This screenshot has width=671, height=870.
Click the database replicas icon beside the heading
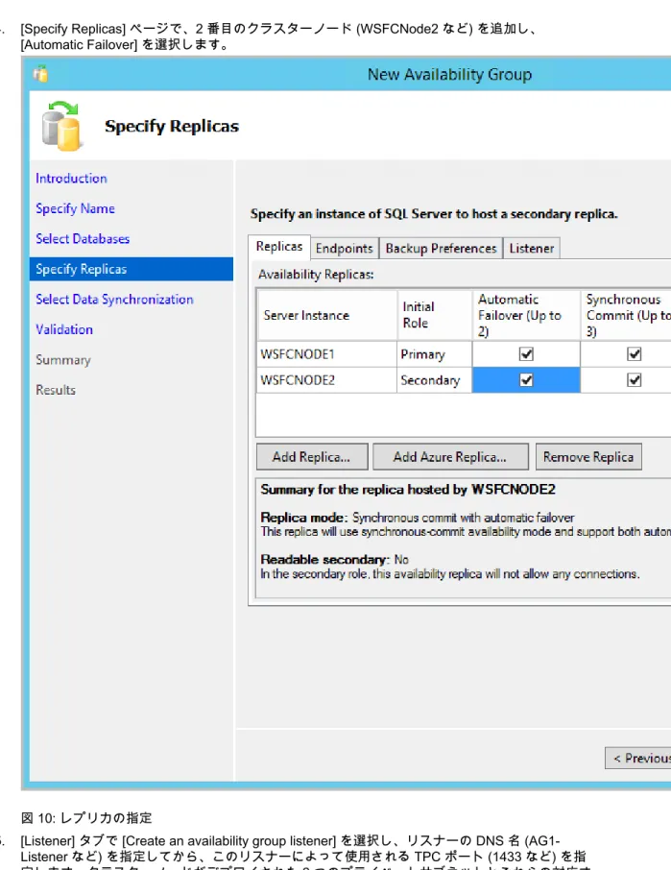click(61, 126)
